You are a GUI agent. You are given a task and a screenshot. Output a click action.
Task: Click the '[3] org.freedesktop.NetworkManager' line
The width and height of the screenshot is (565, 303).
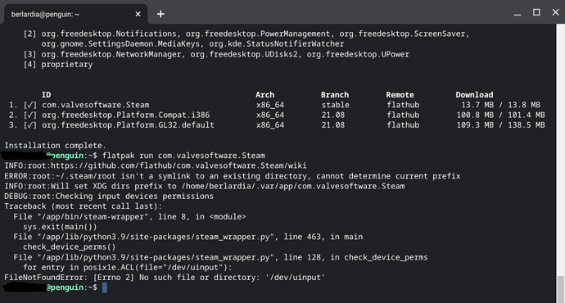[x=216, y=54]
